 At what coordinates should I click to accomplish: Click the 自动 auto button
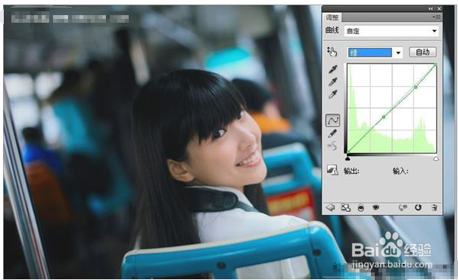pyautogui.click(x=422, y=52)
